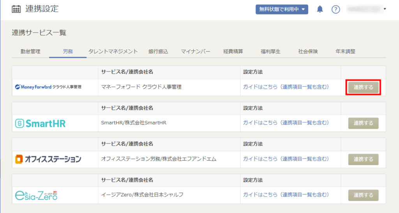This screenshot has height=213, width=399.
Task: Click the calendar icon beside 連携設定
Action: [16, 9]
